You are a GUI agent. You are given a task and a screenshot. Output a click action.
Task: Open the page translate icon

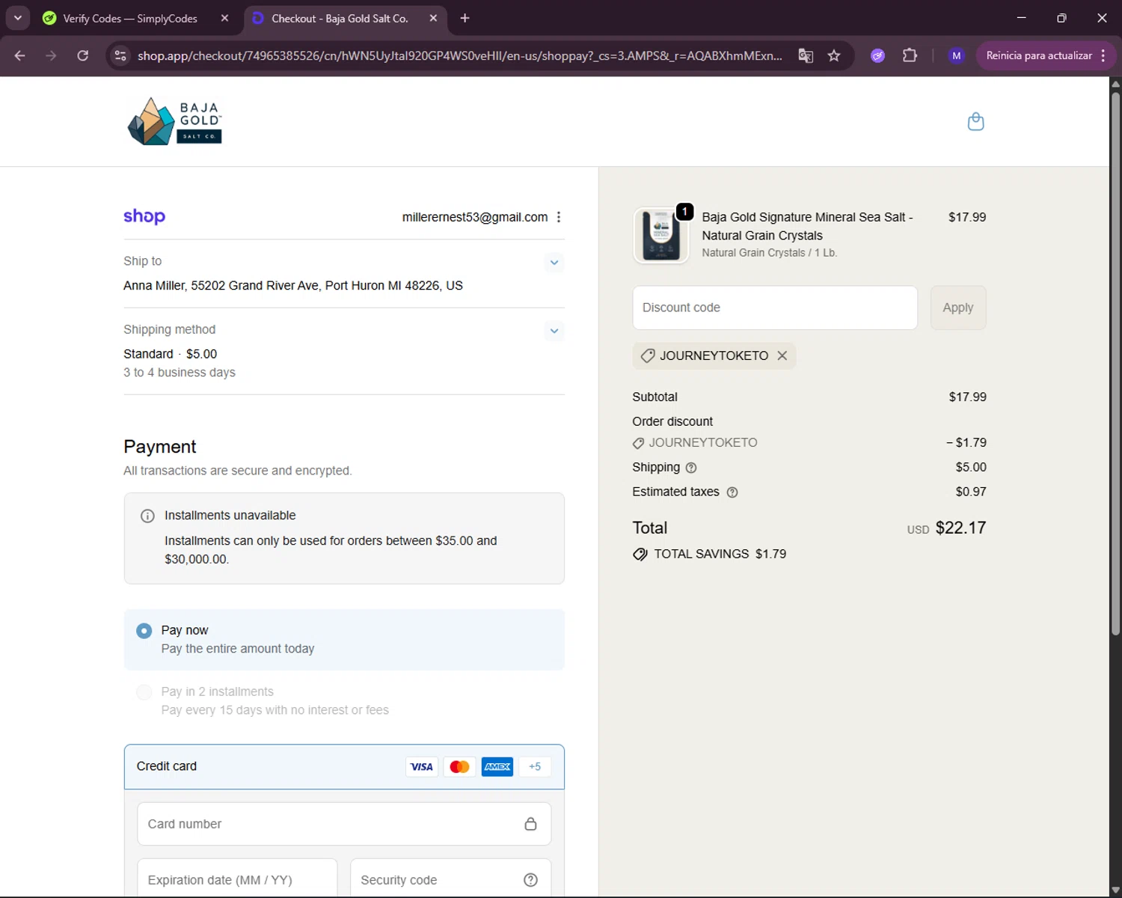click(806, 55)
